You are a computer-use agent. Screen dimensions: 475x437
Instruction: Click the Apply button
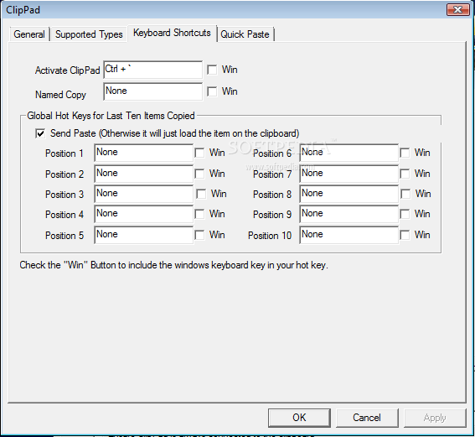pyautogui.click(x=435, y=418)
